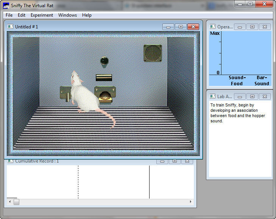Click the Operant Associations window icon
Image resolution: width=276 pixels, height=219 pixels.
click(x=212, y=27)
